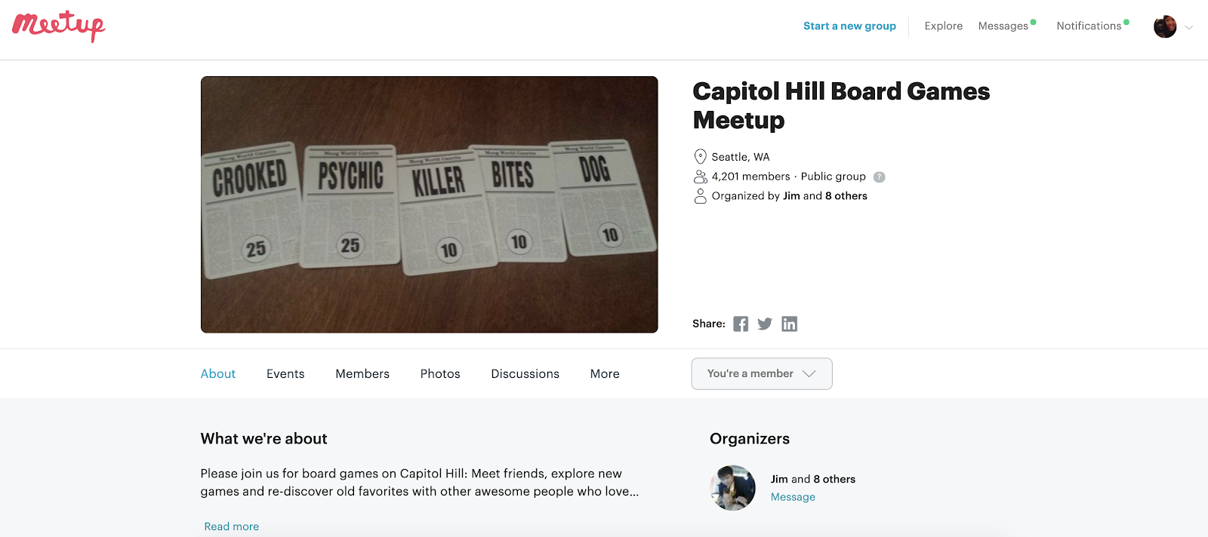Open the Photos tab
This screenshot has height=537, width=1208.
coord(440,373)
